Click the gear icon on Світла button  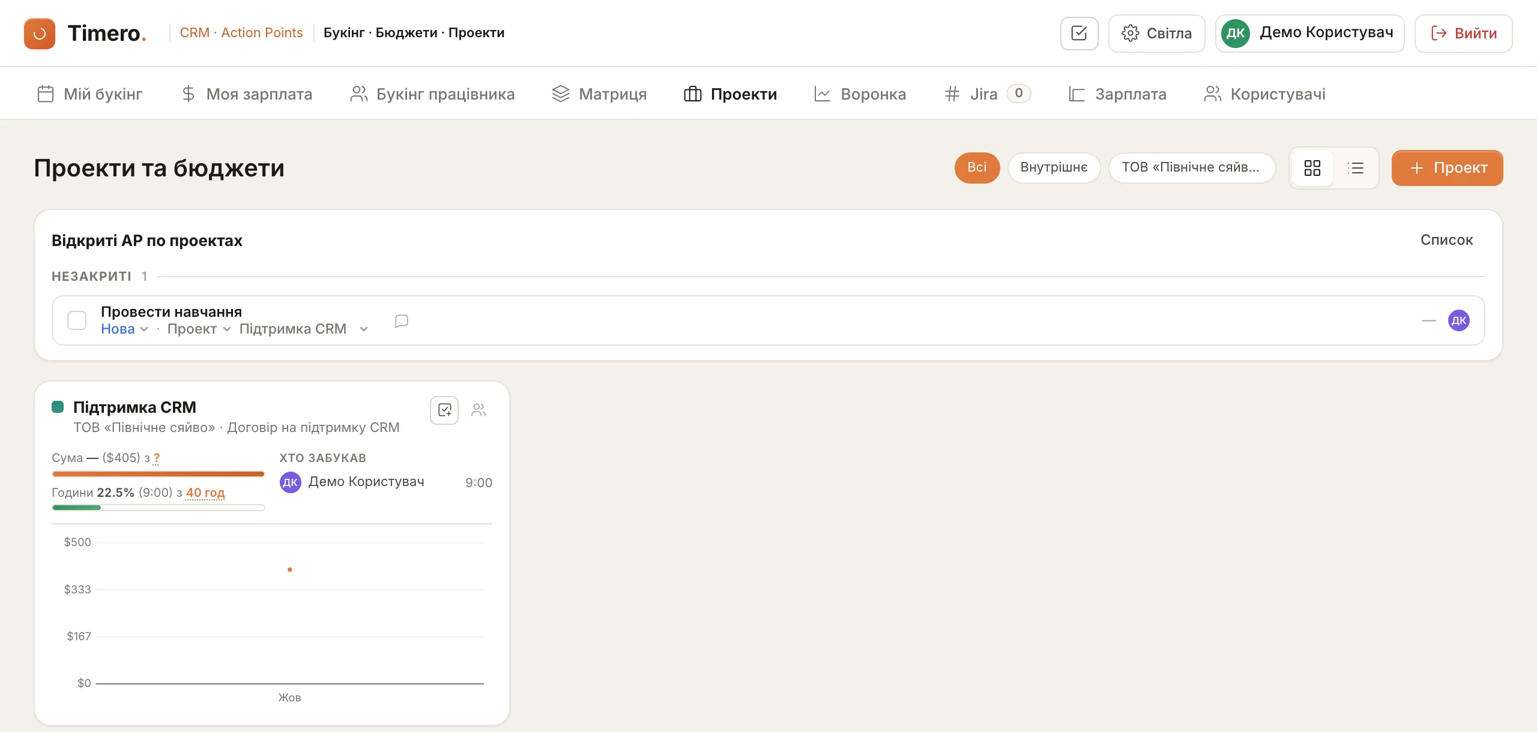[1131, 33]
